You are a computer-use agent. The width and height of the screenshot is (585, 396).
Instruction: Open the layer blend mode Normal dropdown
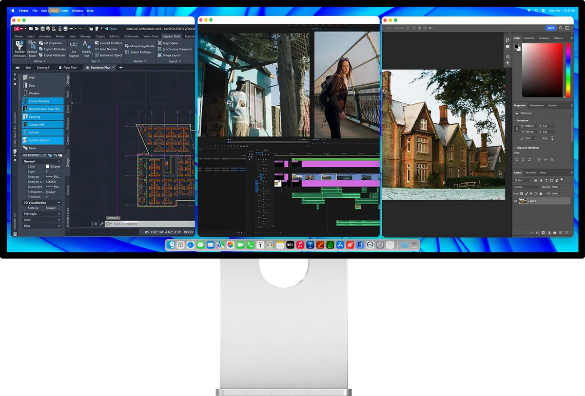tap(526, 187)
